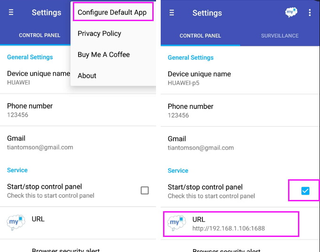Disable the checked Start/stop control panel checkbox

click(x=305, y=191)
